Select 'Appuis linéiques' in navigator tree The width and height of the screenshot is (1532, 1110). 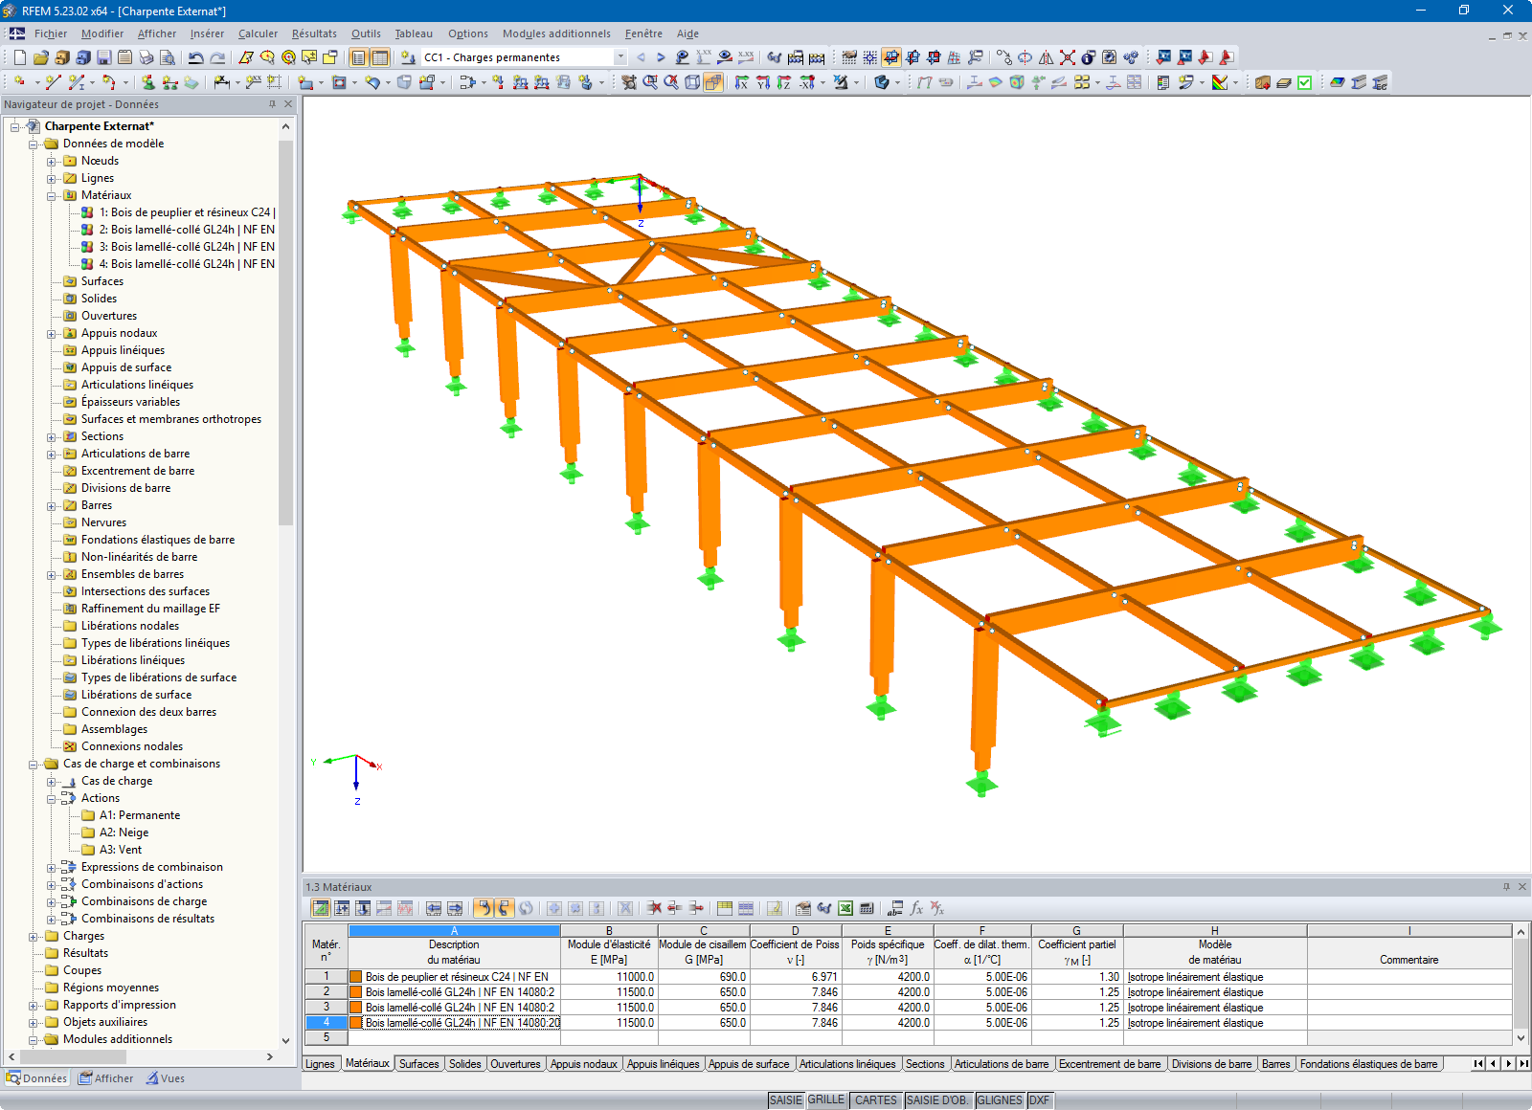coord(123,350)
